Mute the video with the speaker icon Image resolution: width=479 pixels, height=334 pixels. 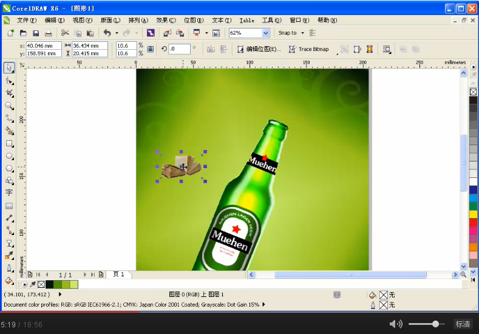396,324
